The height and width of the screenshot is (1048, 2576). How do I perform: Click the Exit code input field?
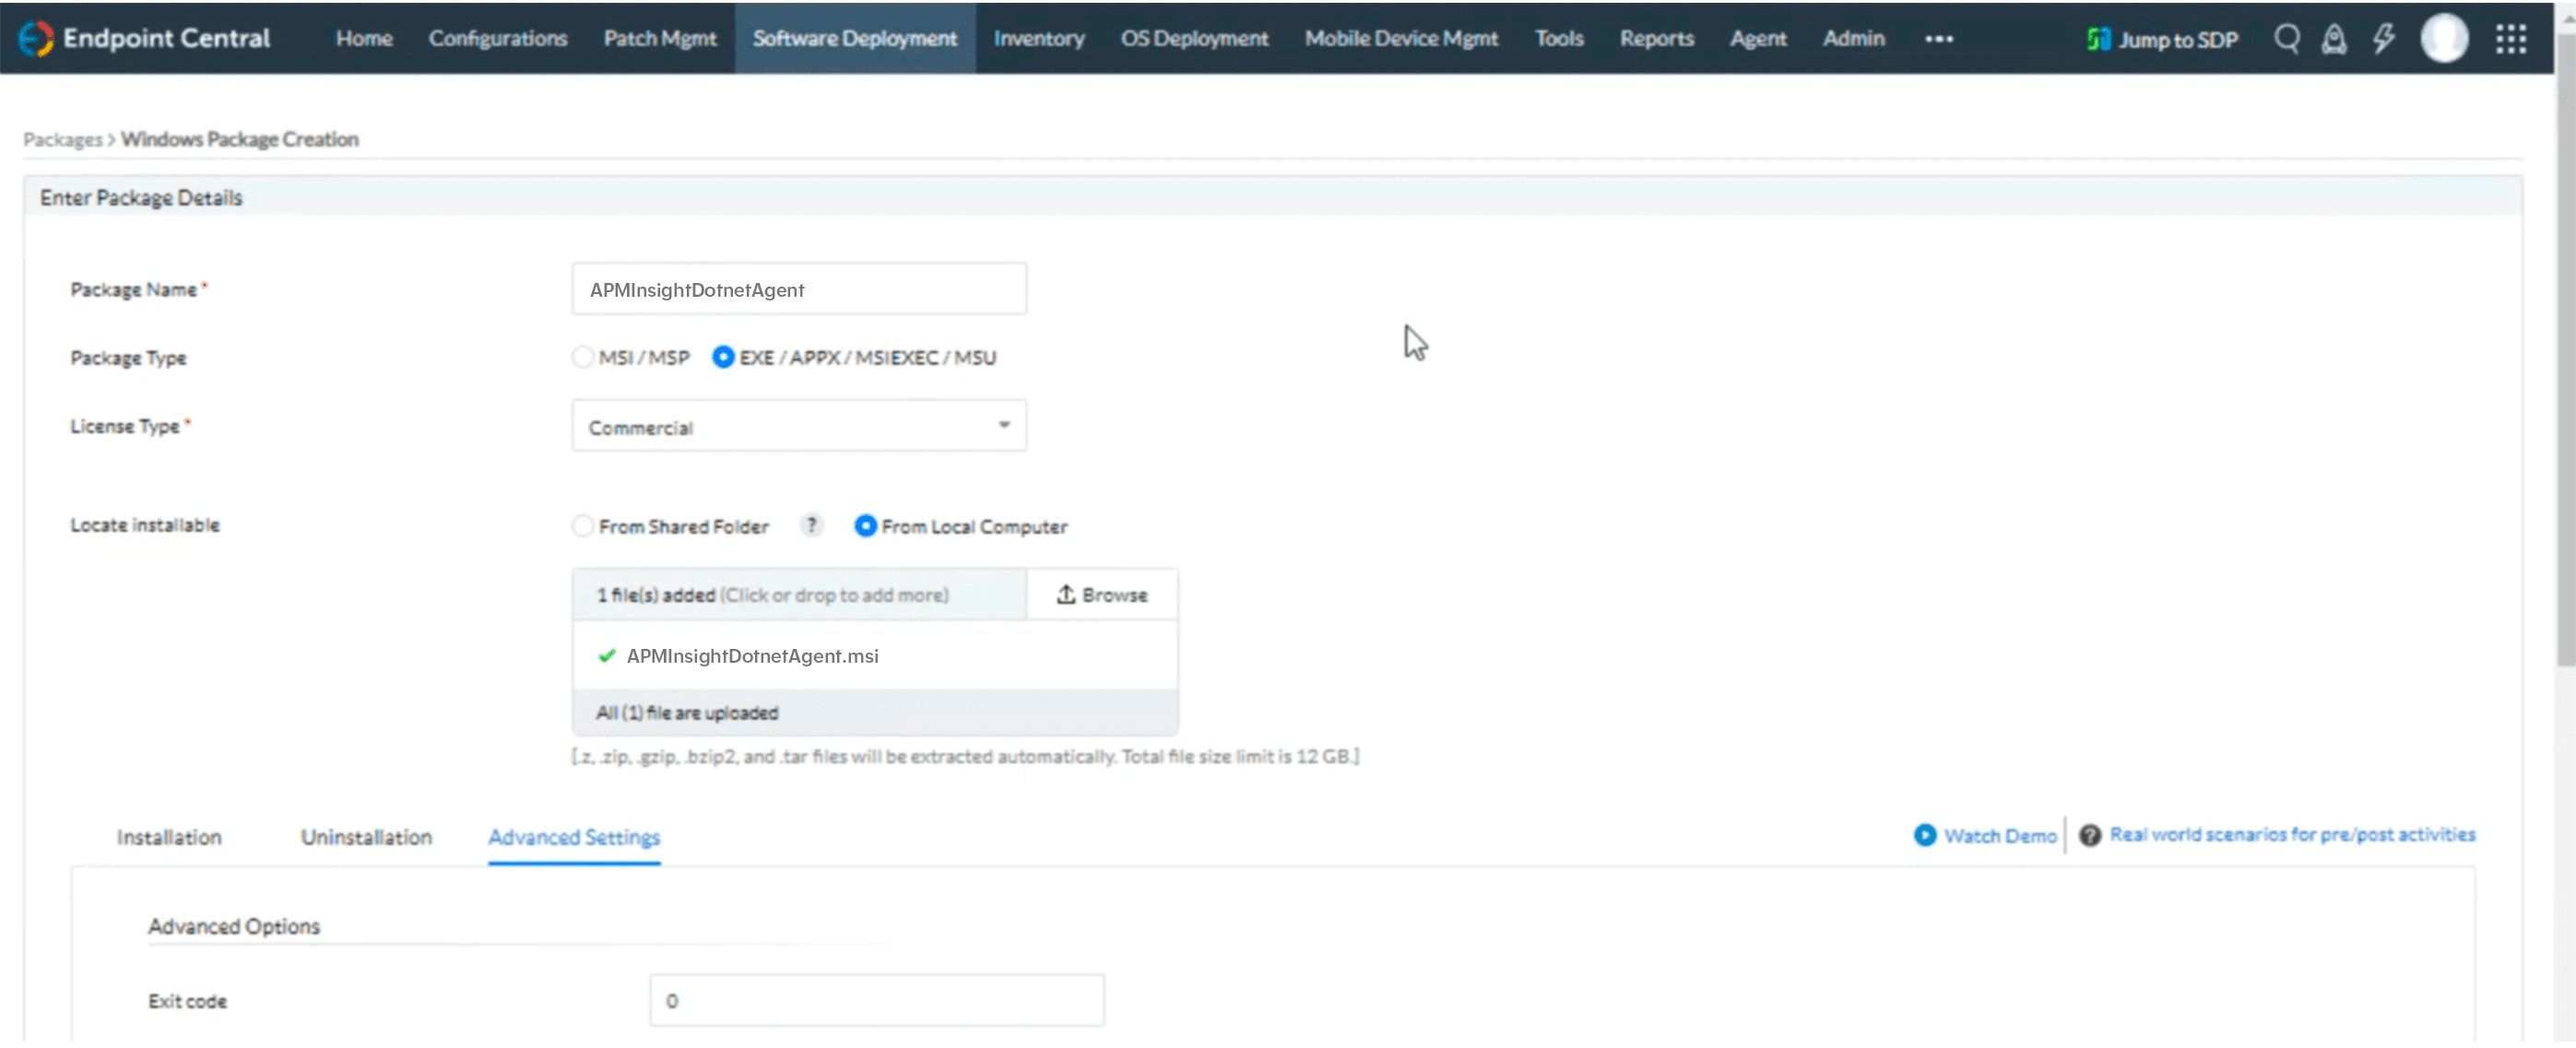pos(876,1000)
